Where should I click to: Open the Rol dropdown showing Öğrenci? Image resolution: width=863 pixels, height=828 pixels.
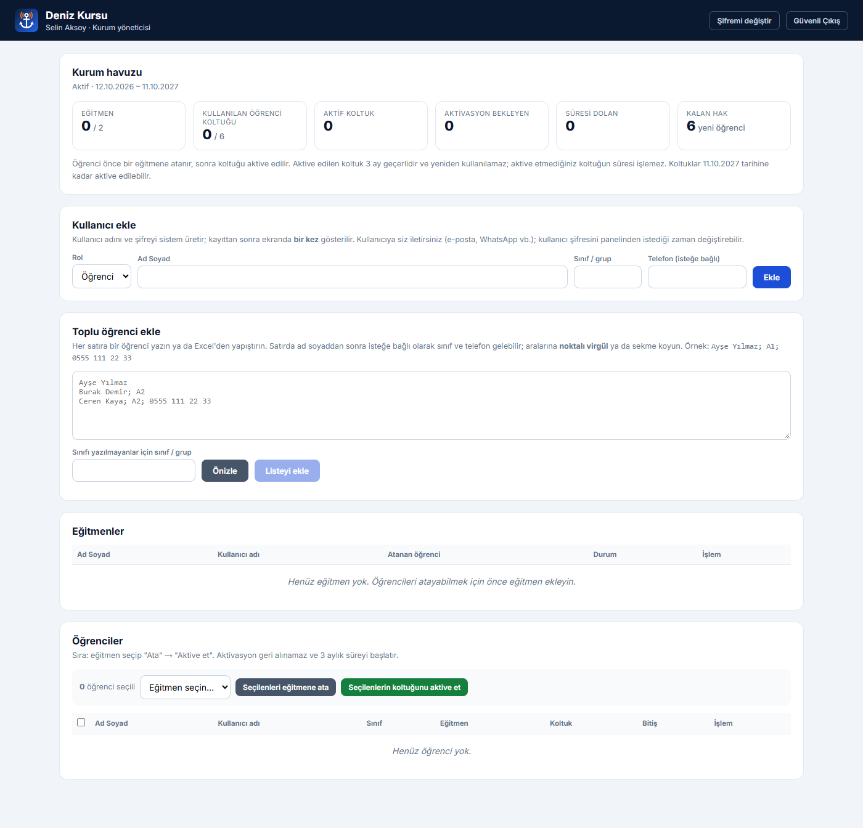(x=102, y=277)
